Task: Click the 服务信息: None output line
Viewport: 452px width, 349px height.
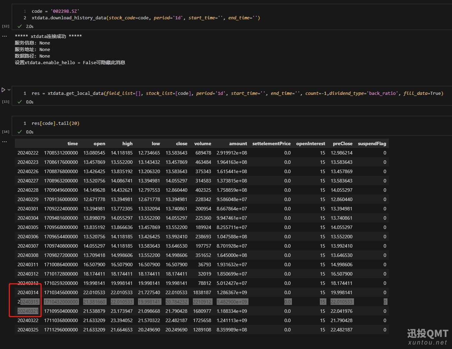Action: [32, 43]
